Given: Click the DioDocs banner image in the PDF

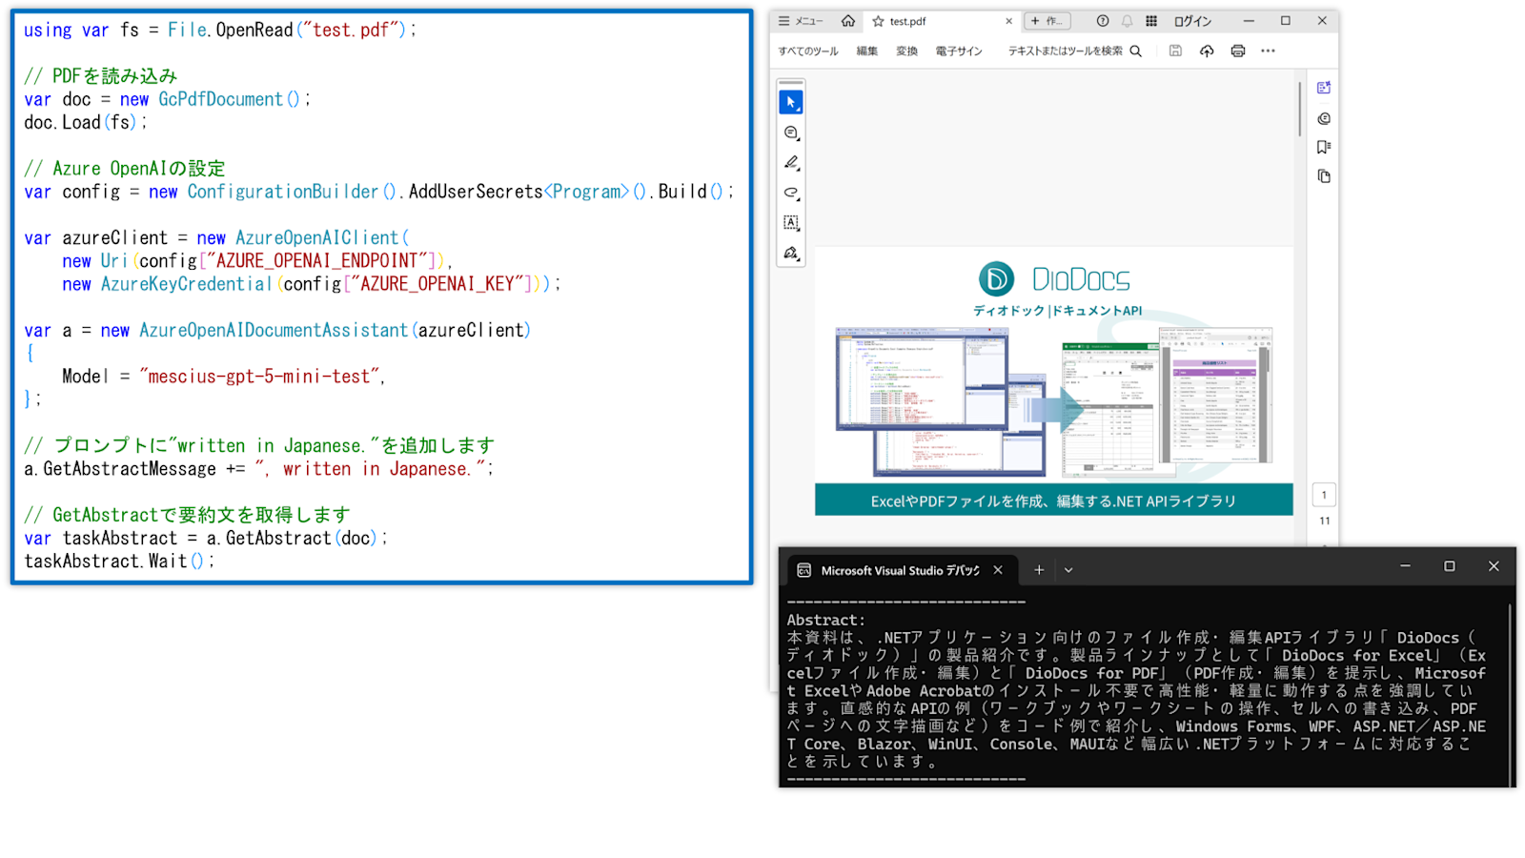Looking at the screenshot, I should 1054,381.
